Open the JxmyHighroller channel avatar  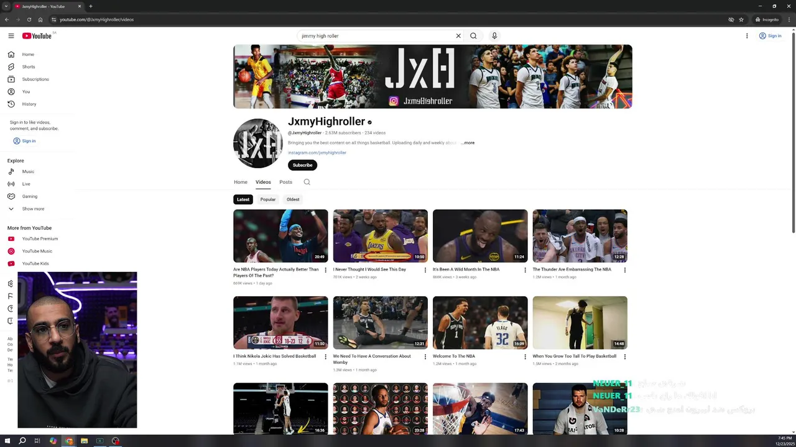pos(258,143)
